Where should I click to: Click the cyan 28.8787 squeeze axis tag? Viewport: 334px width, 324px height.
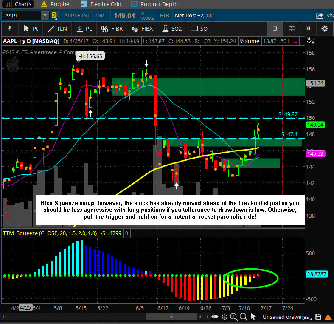pos(316,274)
